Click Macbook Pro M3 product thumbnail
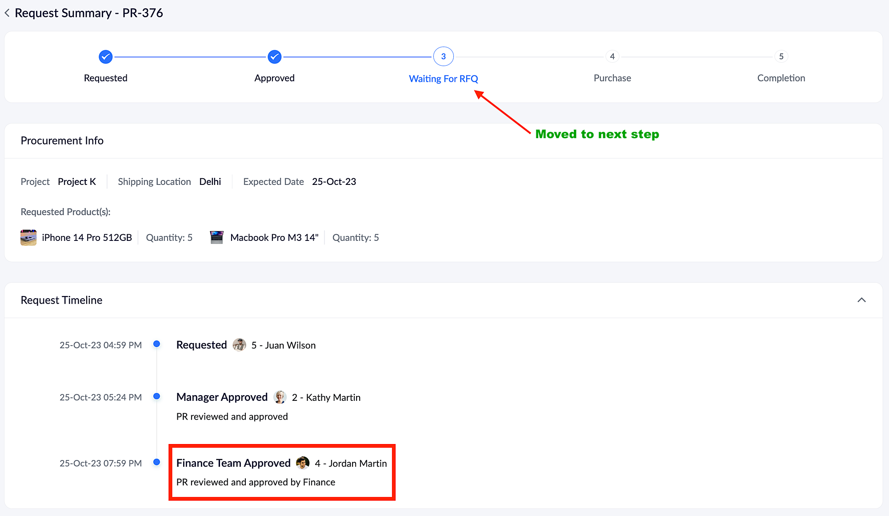This screenshot has height=516, width=889. [216, 237]
